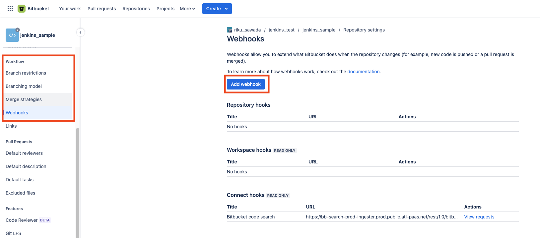Click the jenkins_test breadcrumb link
Screen dimensions: 540x238
pyautogui.click(x=282, y=30)
